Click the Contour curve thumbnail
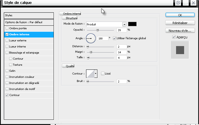199x125 pixels. (90, 74)
